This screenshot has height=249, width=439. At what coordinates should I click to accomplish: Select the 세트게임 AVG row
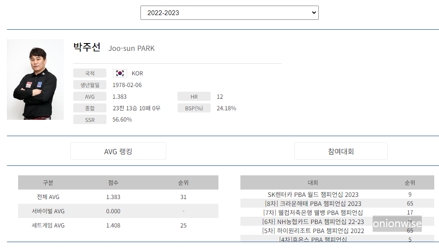[118, 225]
